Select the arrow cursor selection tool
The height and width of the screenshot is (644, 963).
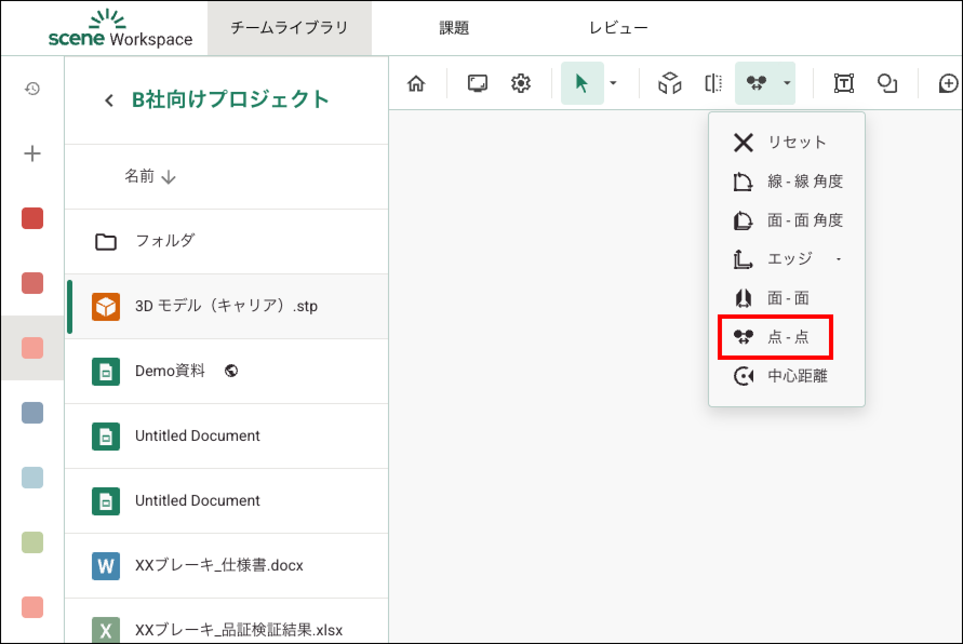[x=582, y=84]
